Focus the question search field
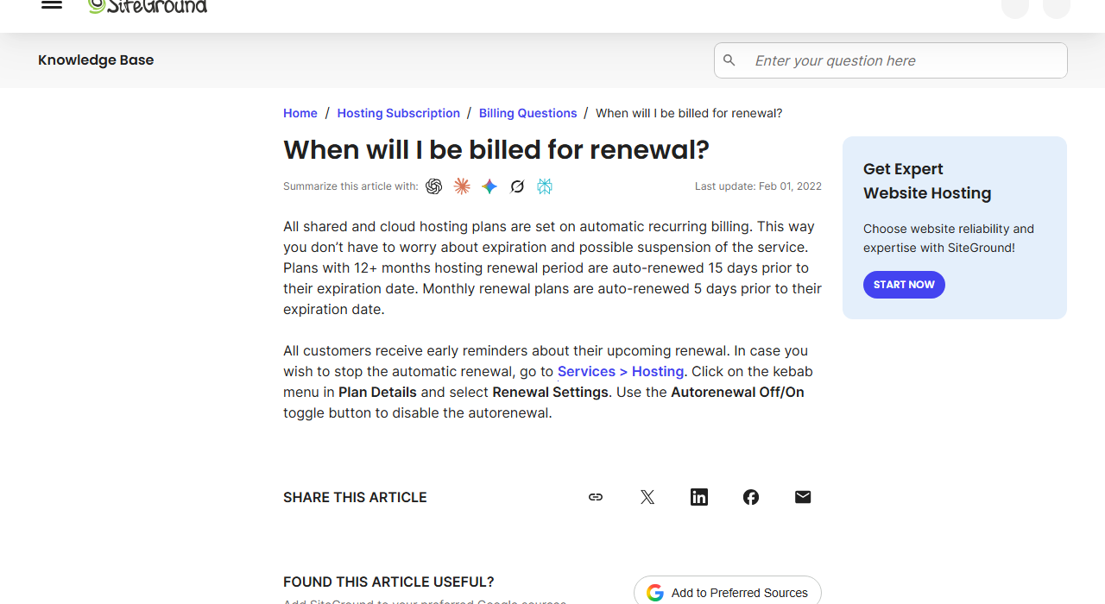 [x=891, y=60]
